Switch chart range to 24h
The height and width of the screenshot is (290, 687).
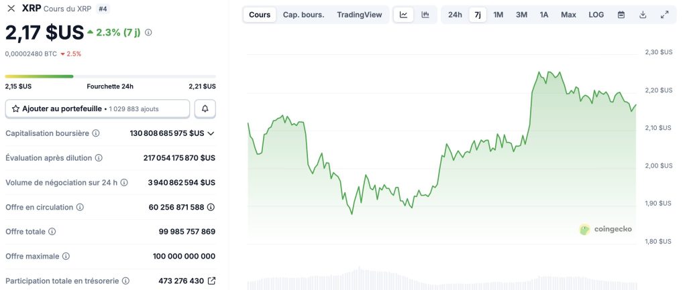click(455, 15)
